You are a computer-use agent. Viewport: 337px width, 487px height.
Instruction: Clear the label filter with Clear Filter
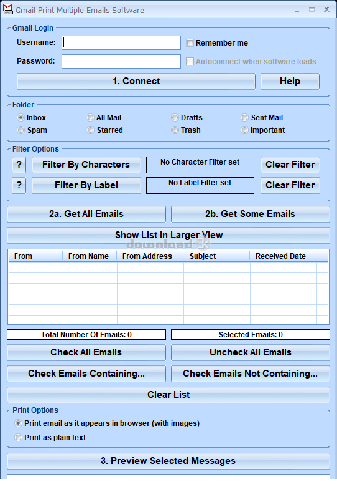(x=290, y=185)
